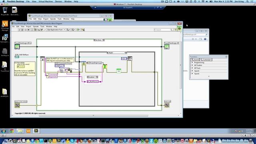Click the RunProcess string constant
The width and height of the screenshot is (256, 144).
pyautogui.click(x=93, y=82)
